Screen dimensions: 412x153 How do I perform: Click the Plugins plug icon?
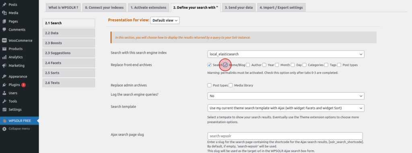tap(4, 85)
